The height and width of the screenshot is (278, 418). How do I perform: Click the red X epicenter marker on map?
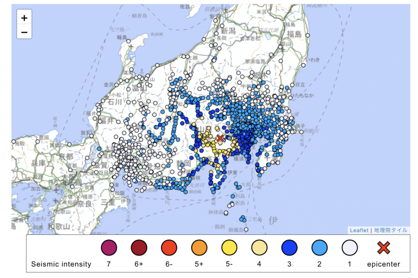coord(220,138)
